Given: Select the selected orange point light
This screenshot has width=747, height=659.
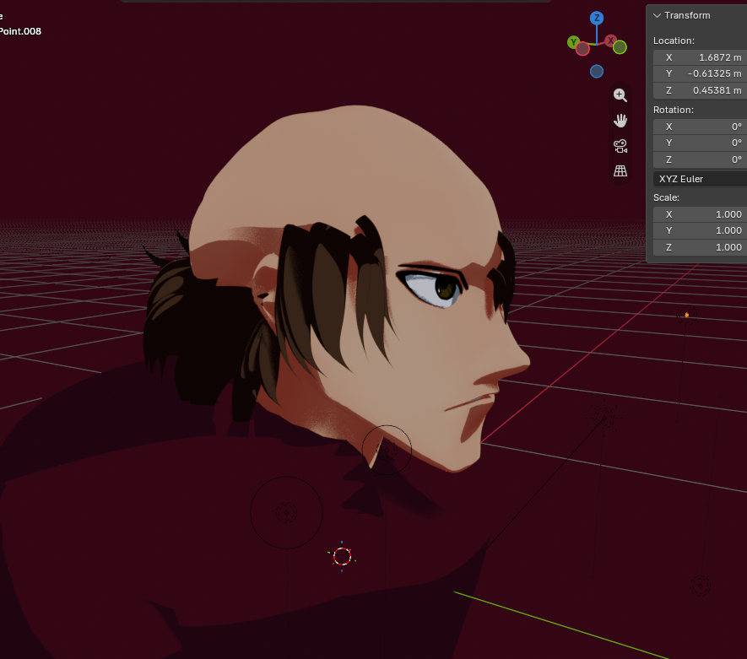Looking at the screenshot, I should click(686, 315).
